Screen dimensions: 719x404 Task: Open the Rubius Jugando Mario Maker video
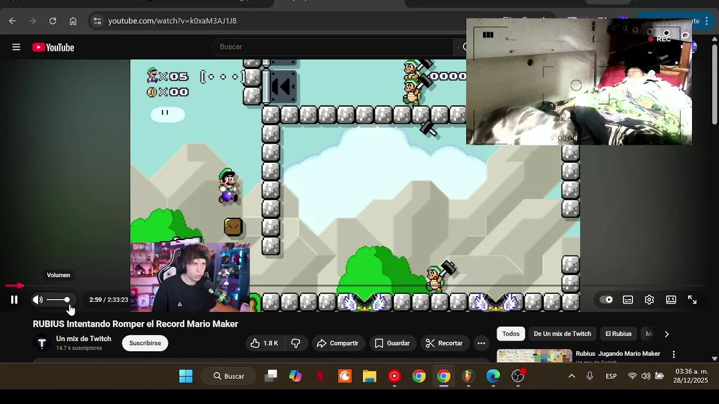(x=618, y=353)
